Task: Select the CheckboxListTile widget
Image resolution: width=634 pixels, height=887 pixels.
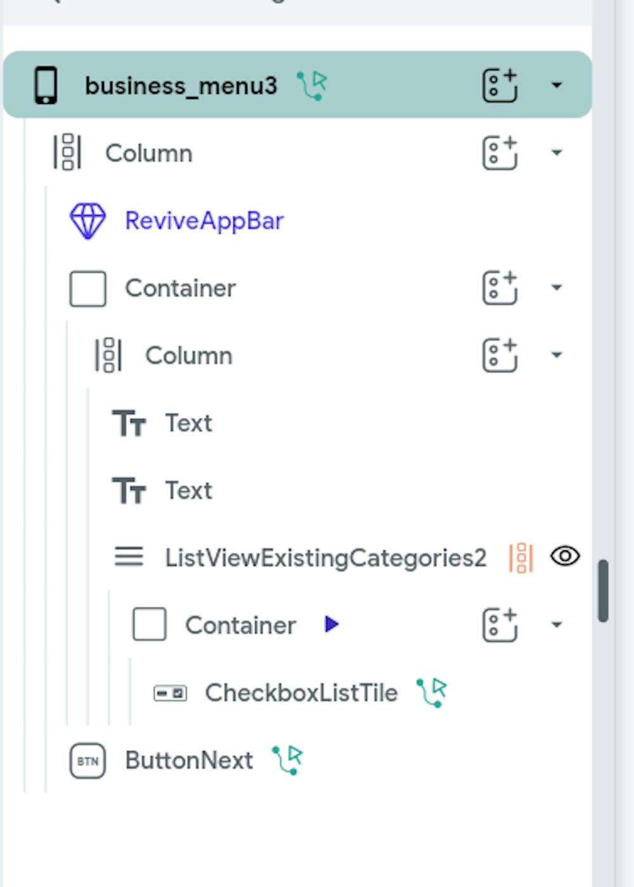Action: [x=301, y=692]
